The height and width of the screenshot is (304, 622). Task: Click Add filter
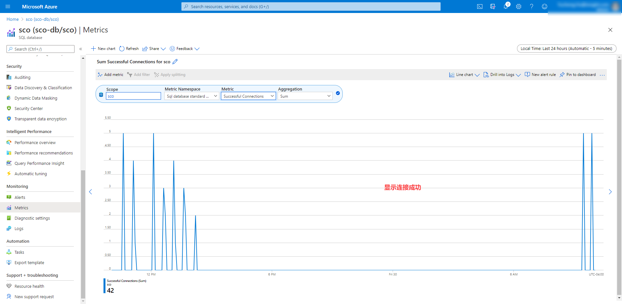[x=139, y=75]
